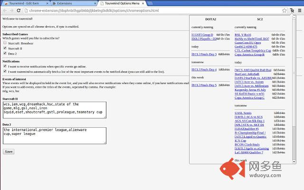Open the [ECL] Finals Day 5 link
This screenshot has width=304, height=190.
point(204,85)
